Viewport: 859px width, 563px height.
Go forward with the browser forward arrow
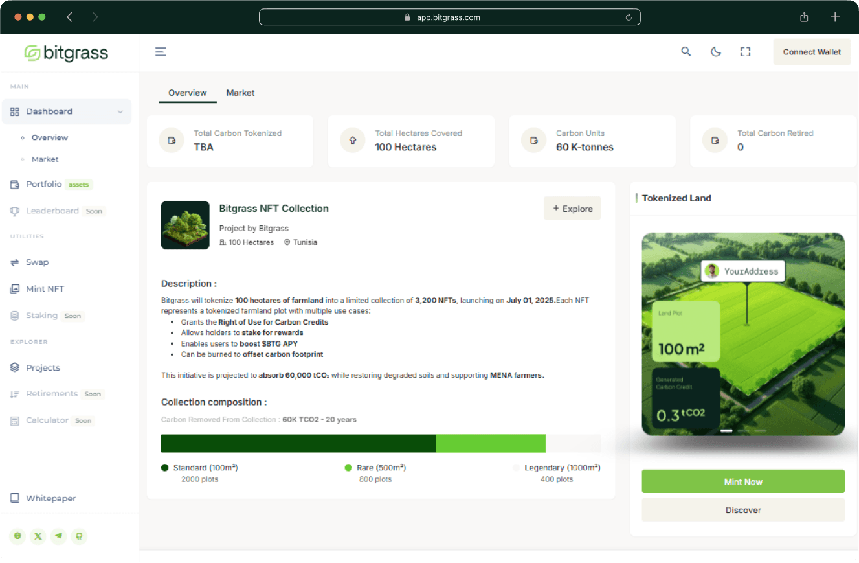click(95, 17)
